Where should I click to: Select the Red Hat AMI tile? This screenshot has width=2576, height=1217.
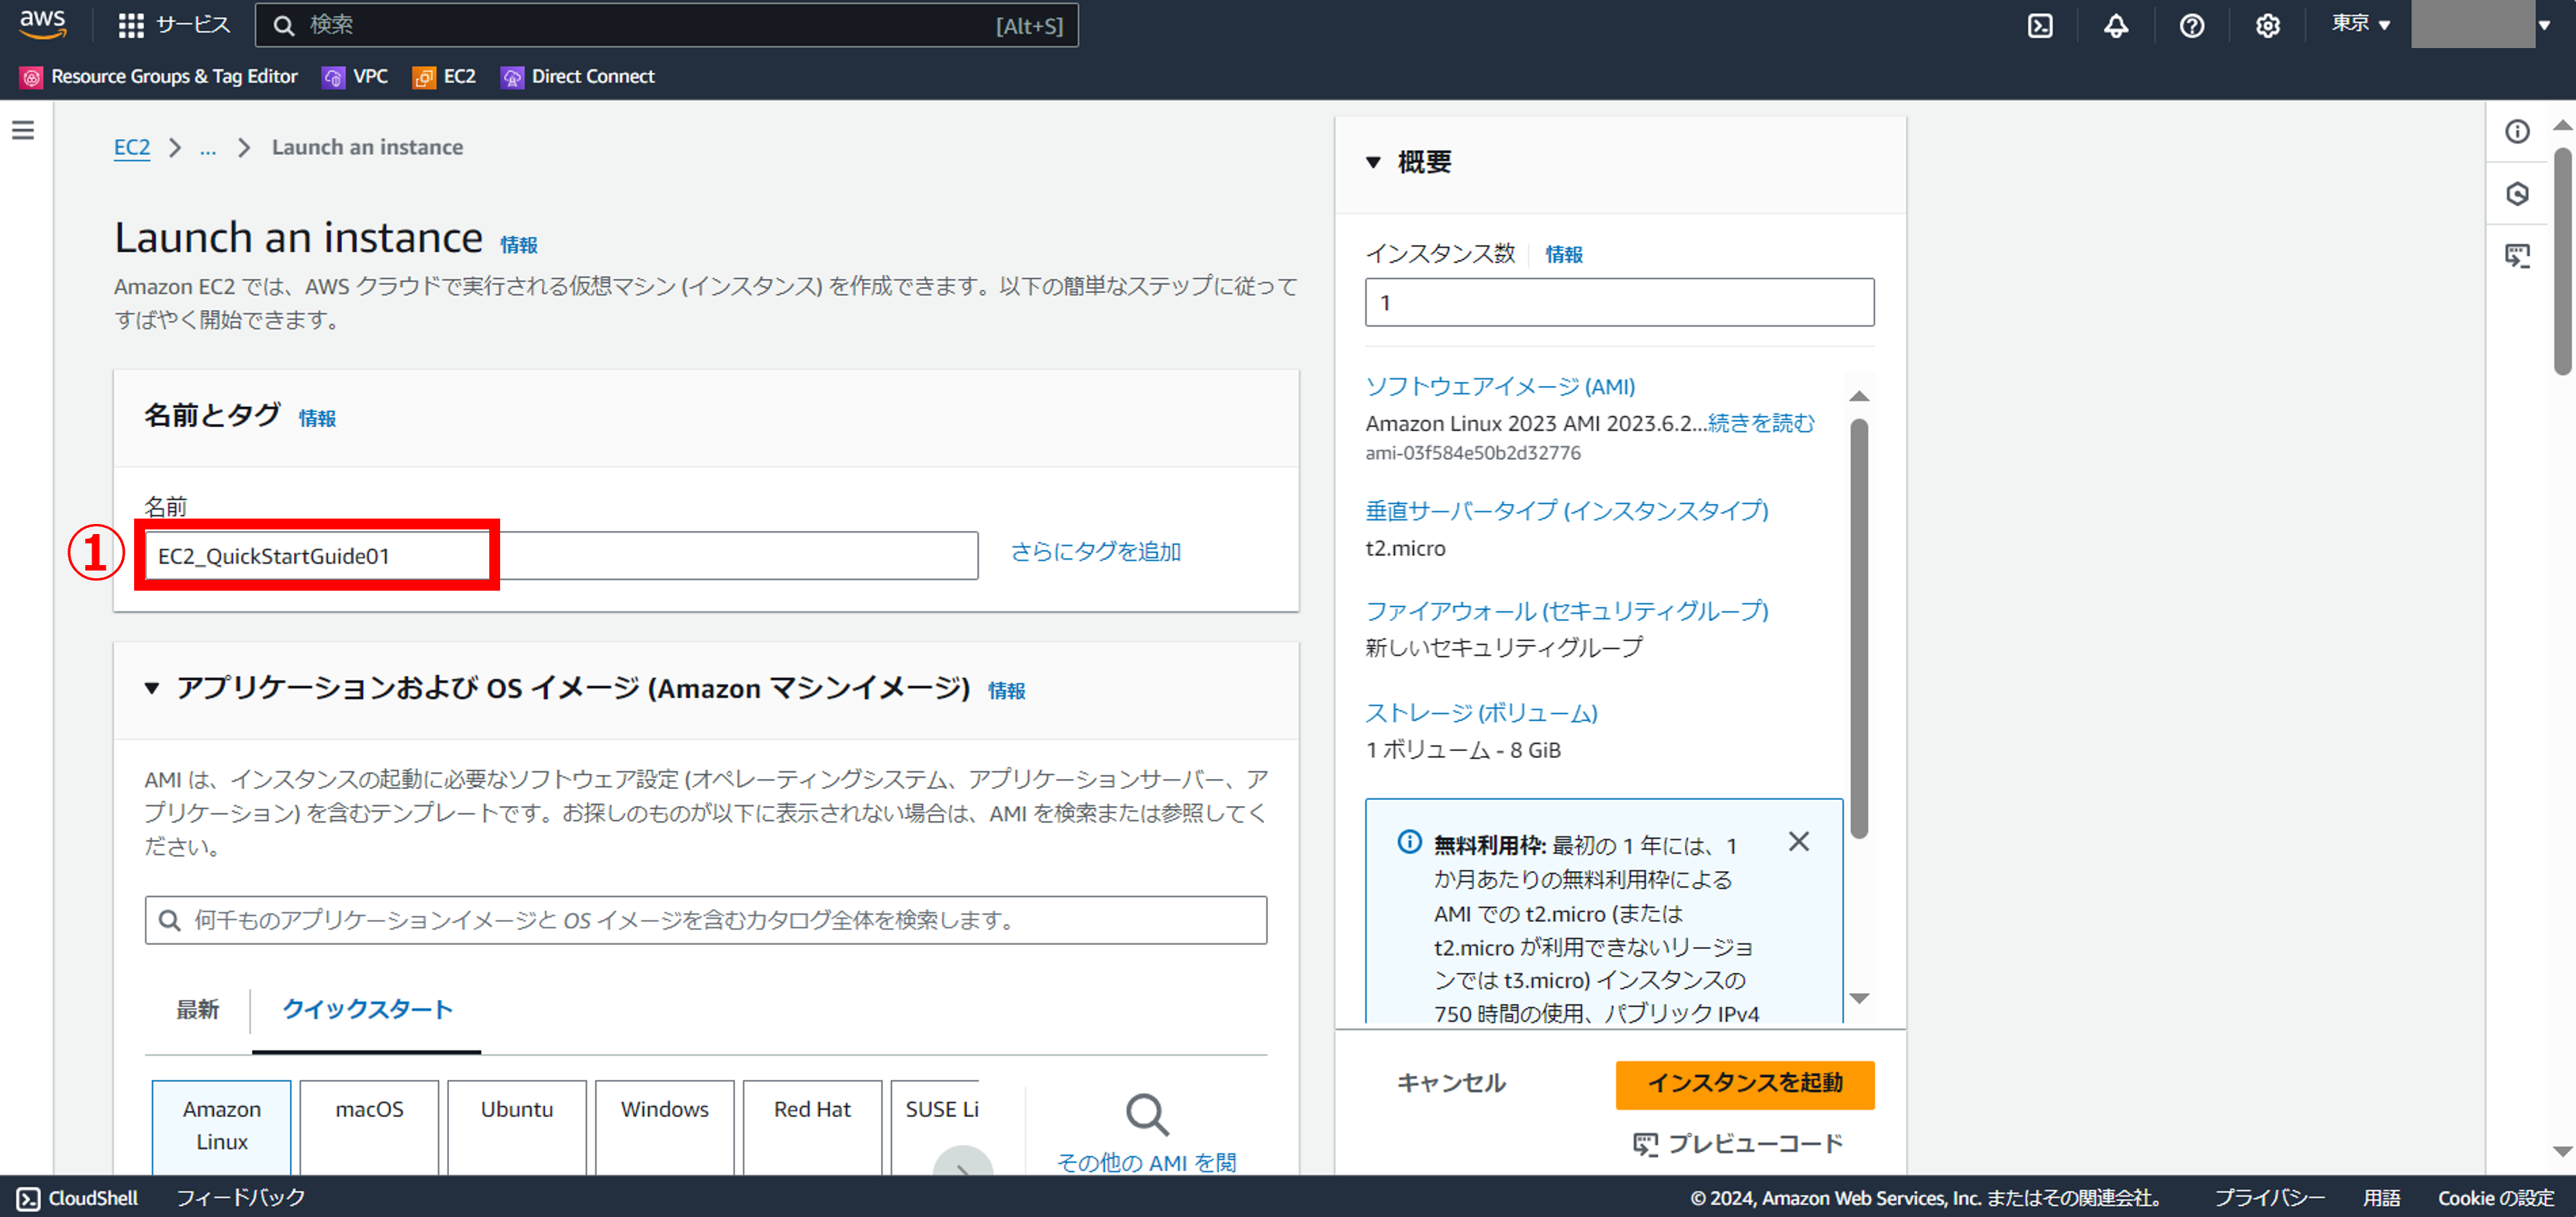click(813, 1127)
